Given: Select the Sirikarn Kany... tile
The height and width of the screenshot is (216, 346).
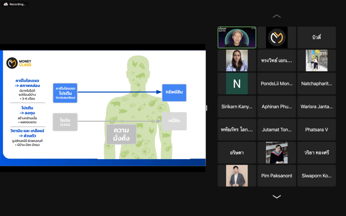Looking at the screenshot, I should point(237,107).
